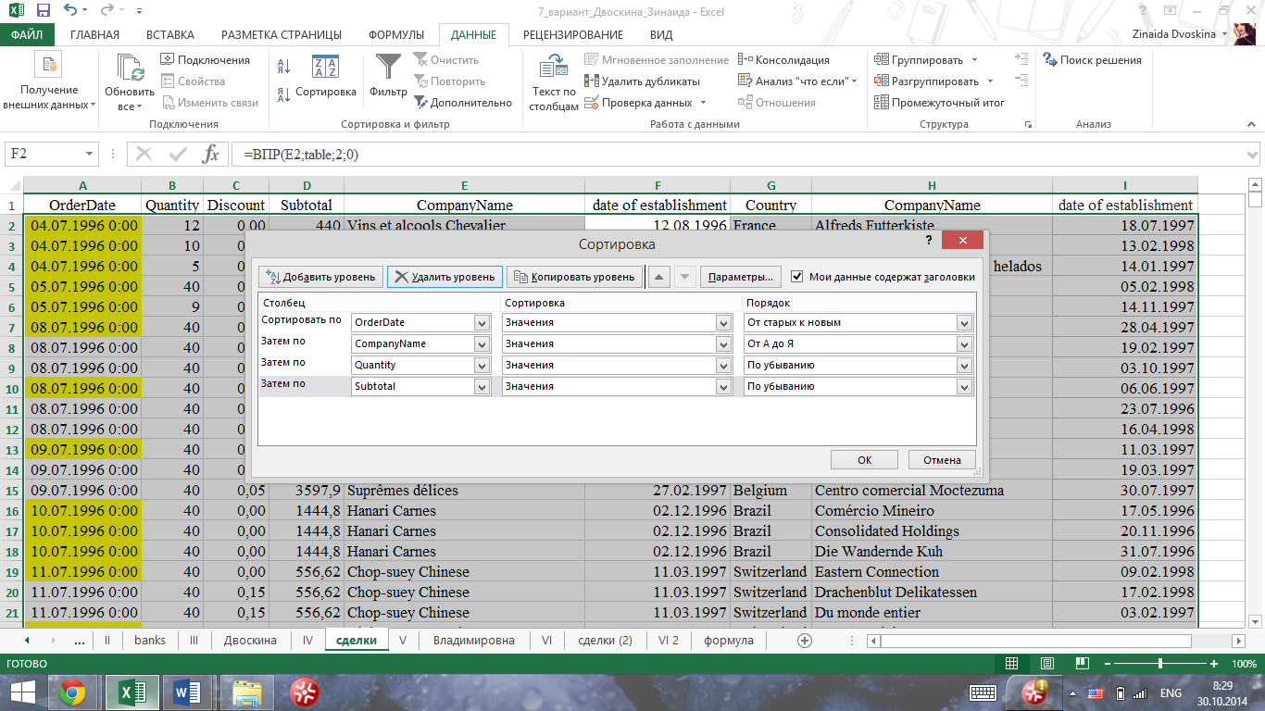The width and height of the screenshot is (1265, 711).
Task: Click cell with Suprêmes délices
Action: pyautogui.click(x=466, y=491)
